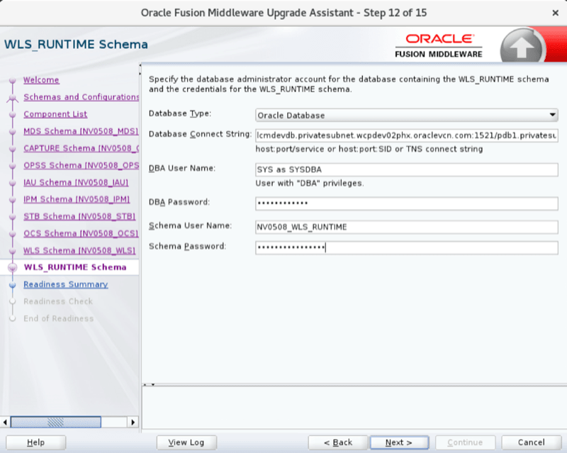Click the Help button
The image size is (567, 453).
[x=36, y=442]
